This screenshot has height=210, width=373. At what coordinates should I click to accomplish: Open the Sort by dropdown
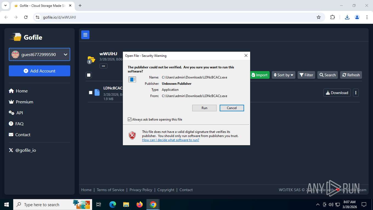coord(284,75)
